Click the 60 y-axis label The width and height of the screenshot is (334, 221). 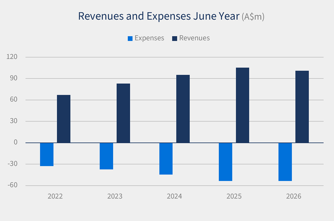tap(14, 100)
